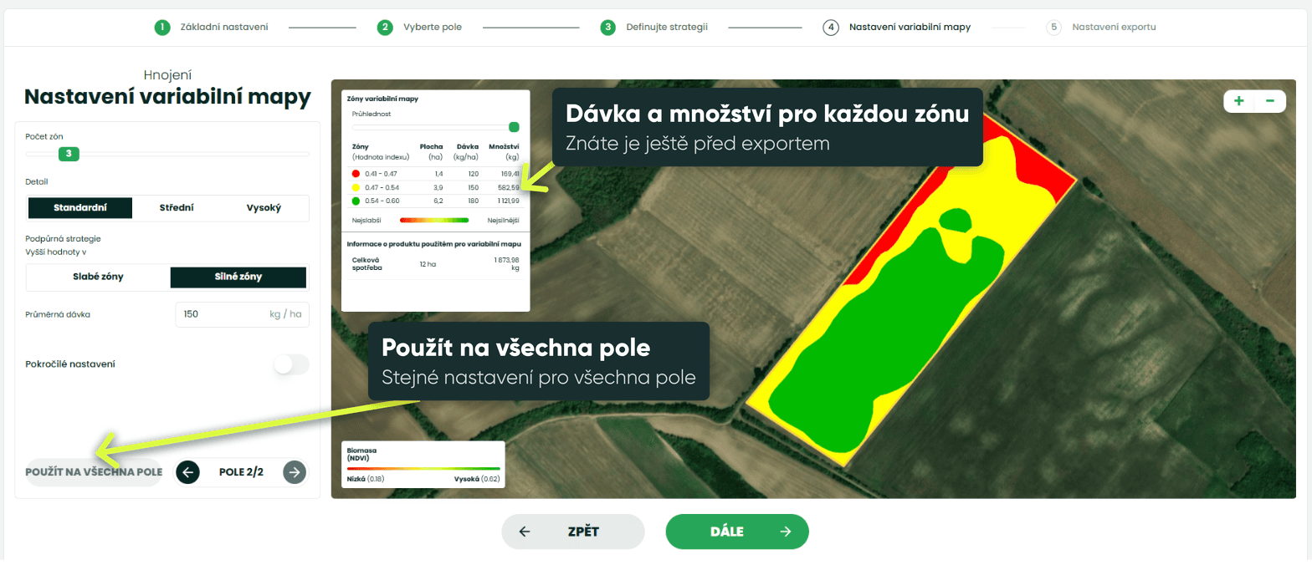
Task: Select Standardní detail level
Action: tap(81, 208)
